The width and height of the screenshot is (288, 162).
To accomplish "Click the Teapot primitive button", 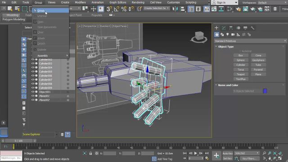I will [x=241, y=74].
